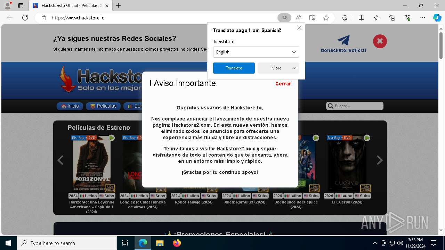
Task: Open Settings and more ellipsis menu
Action: [423, 18]
